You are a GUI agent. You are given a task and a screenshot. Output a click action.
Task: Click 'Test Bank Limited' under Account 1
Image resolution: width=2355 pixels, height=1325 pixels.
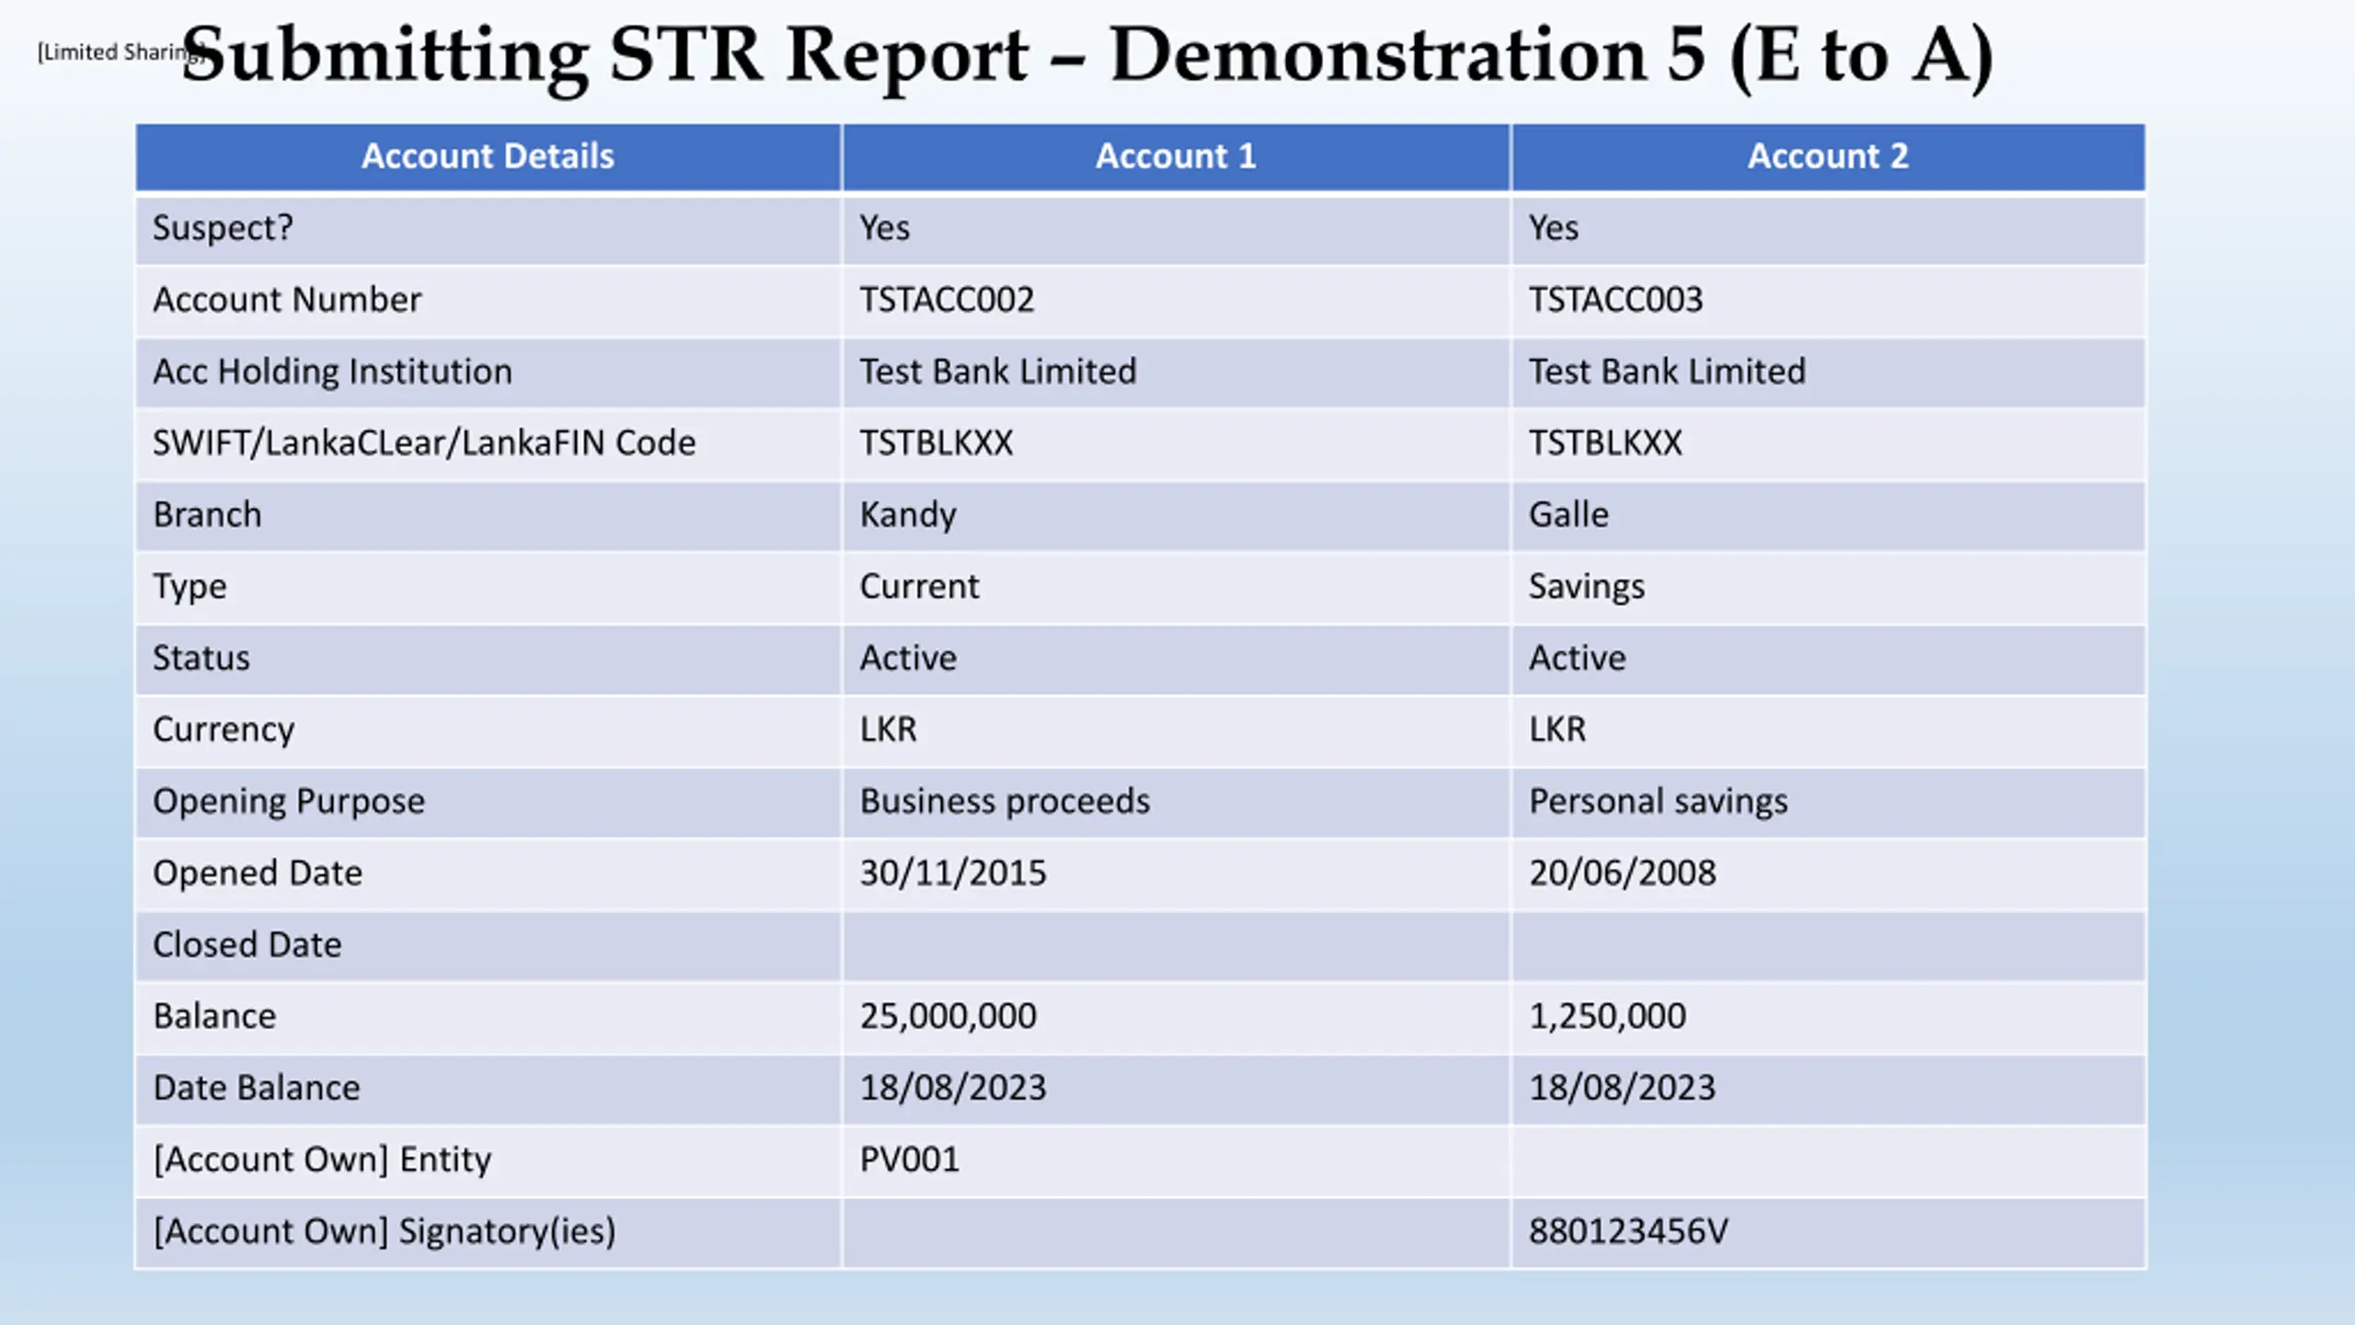pos(998,372)
